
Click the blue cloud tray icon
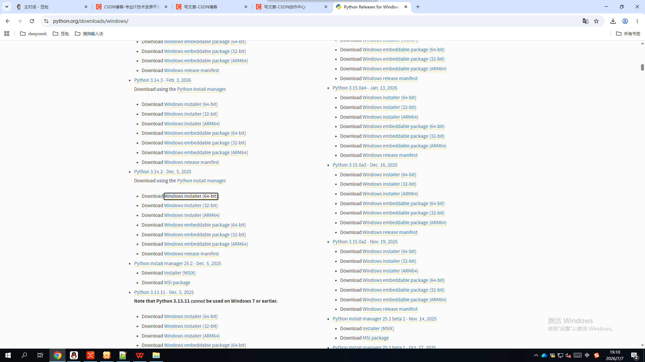pos(544,355)
